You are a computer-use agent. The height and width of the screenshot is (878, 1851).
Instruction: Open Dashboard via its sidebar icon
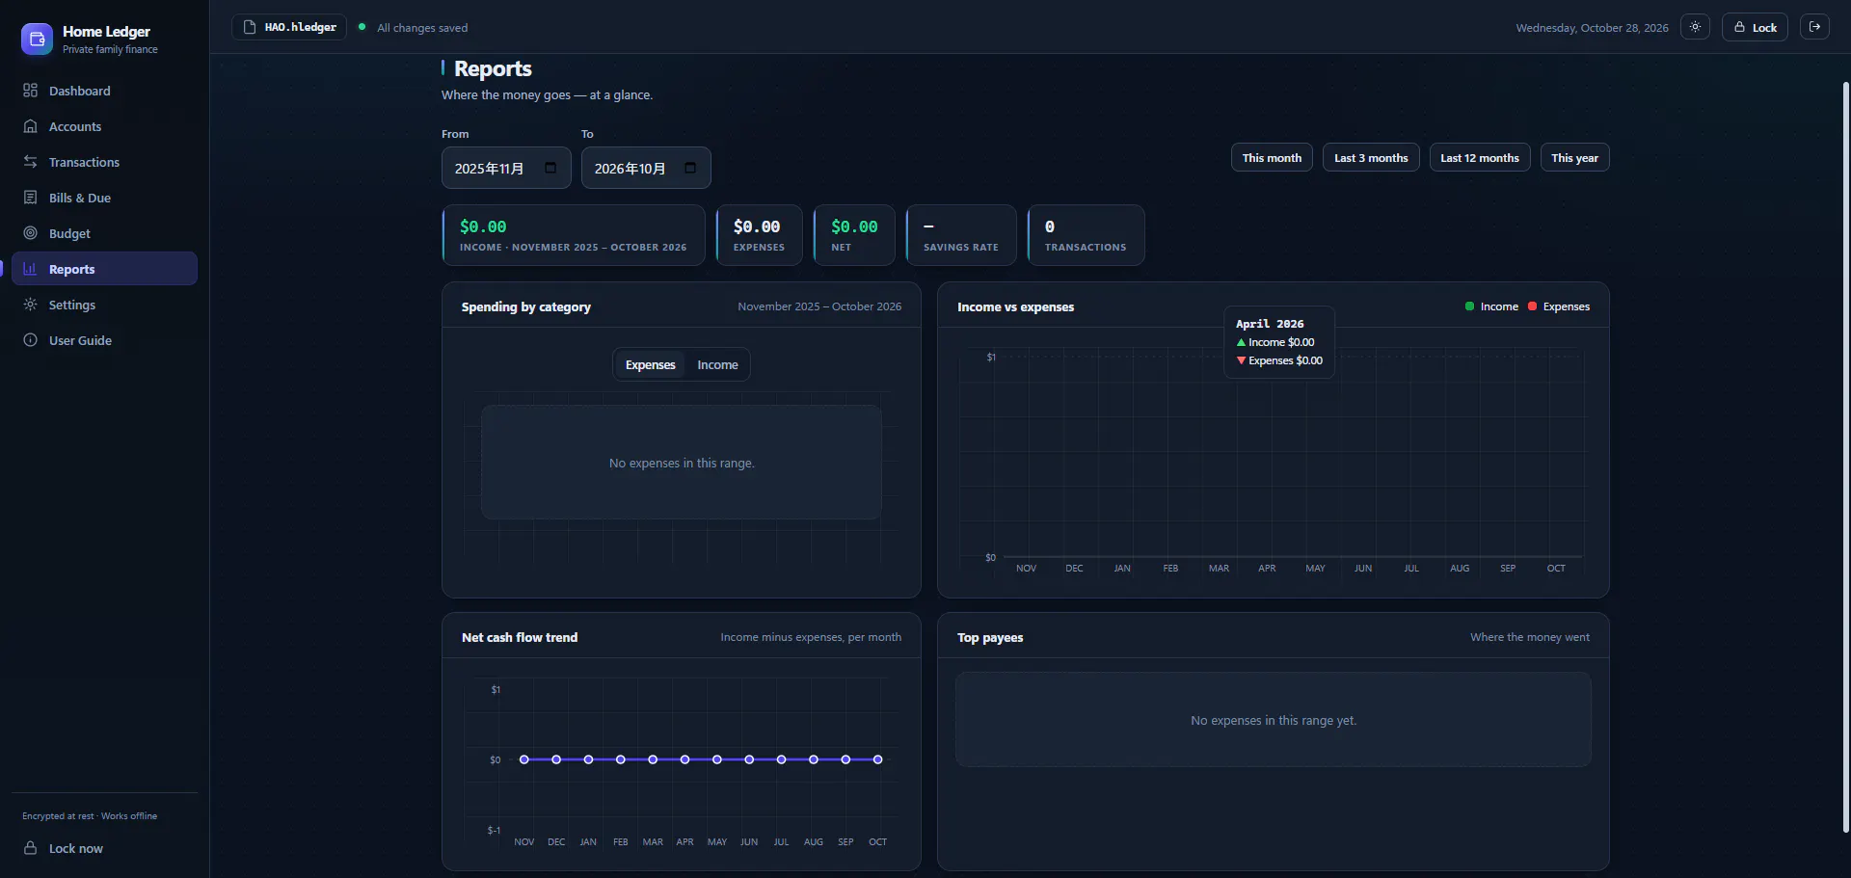pos(31,91)
